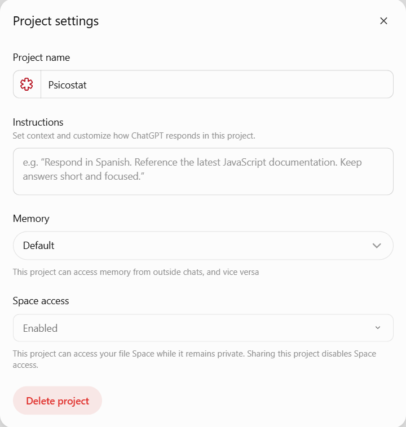Click the file Space privacy description text
The image size is (406, 427).
(195, 359)
